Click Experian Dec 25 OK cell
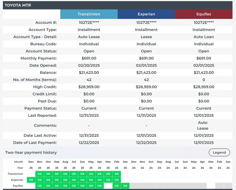Viewport: 236px width, 190px height. point(31,180)
